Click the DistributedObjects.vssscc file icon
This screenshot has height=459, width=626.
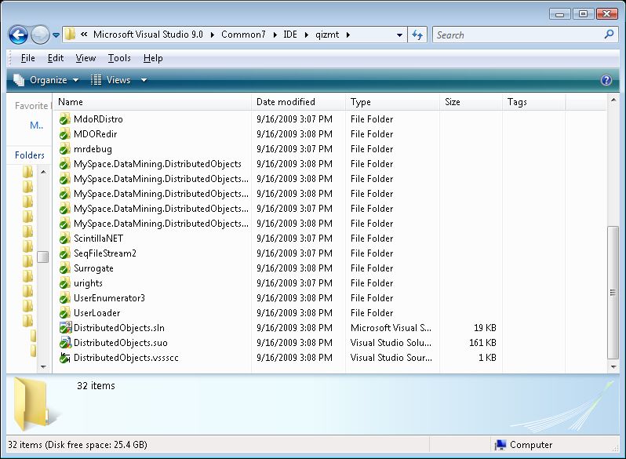click(x=64, y=358)
